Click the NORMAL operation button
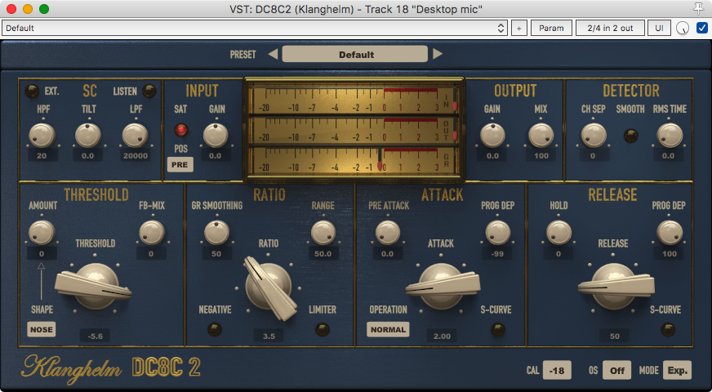712x392 pixels. point(388,329)
